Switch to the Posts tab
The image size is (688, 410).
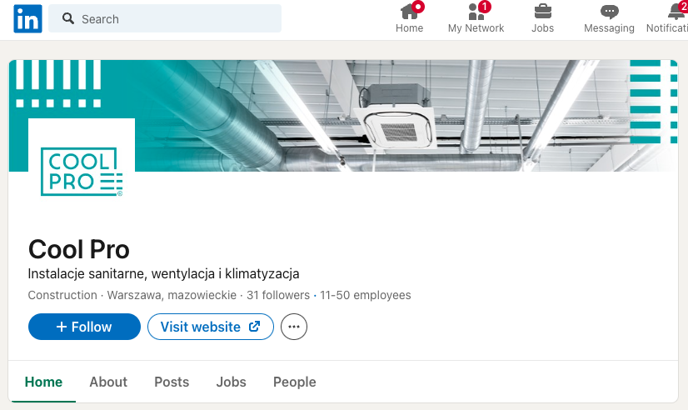[172, 382]
